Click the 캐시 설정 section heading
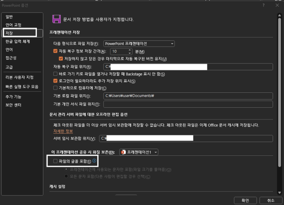Image resolution: width=284 pixels, height=205 pixels. click(58, 186)
